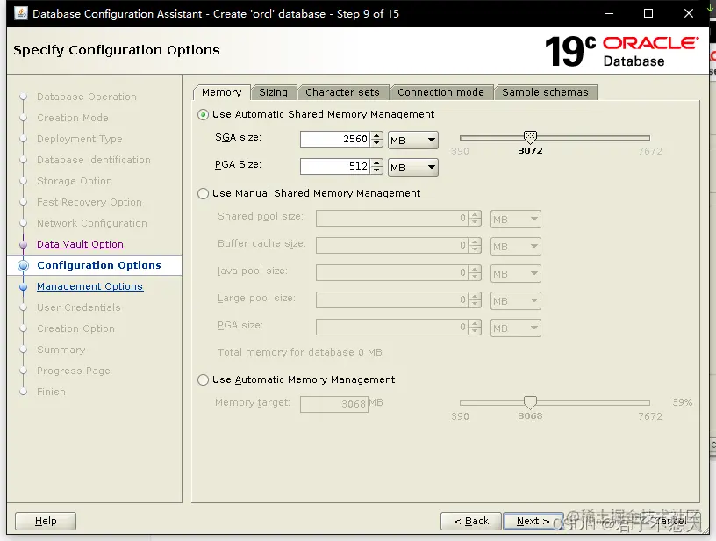The width and height of the screenshot is (716, 541).
Task: Click the Fast Recovery Option step
Action: 89,202
